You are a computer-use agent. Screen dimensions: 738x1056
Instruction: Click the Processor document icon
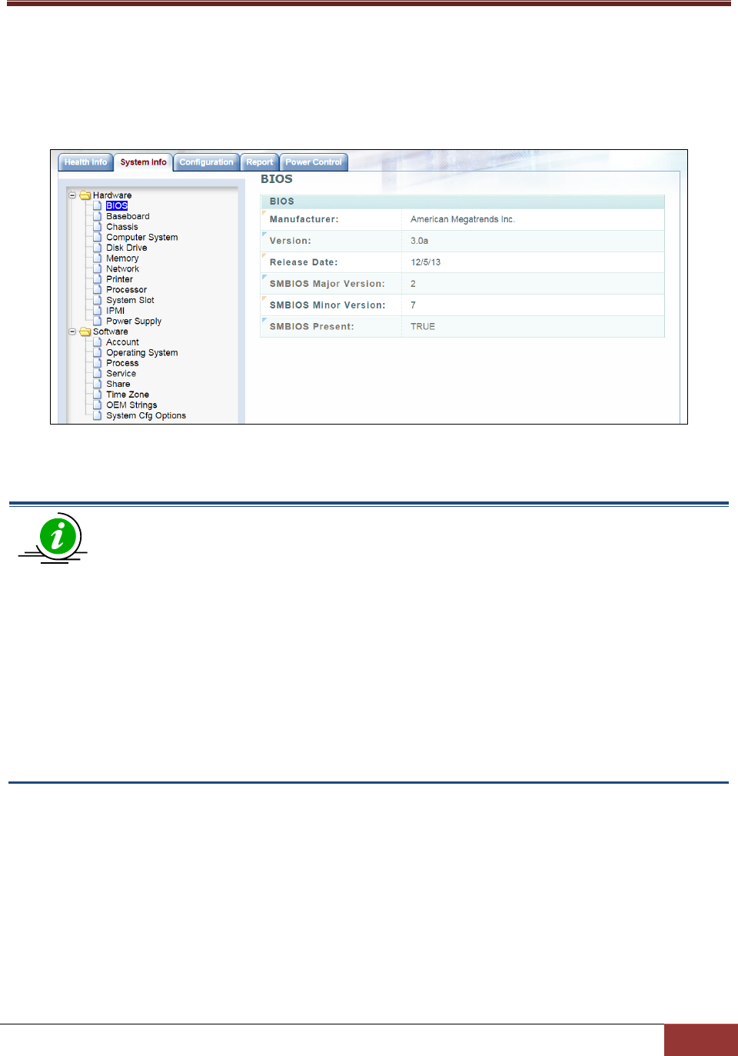(98, 290)
